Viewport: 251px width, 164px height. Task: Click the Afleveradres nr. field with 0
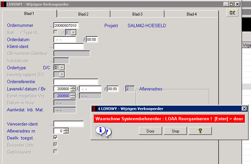[x=59, y=131]
